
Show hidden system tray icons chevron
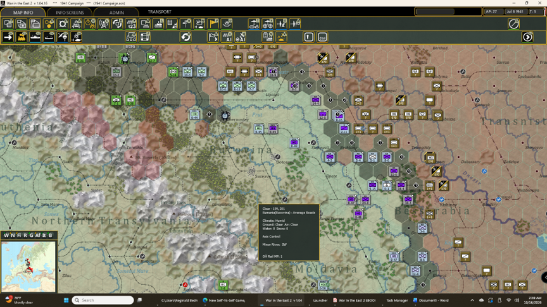[472, 300]
